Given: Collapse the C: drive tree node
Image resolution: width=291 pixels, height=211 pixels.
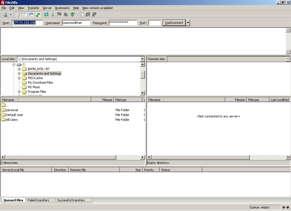Looking at the screenshot, I should [x=14, y=64].
